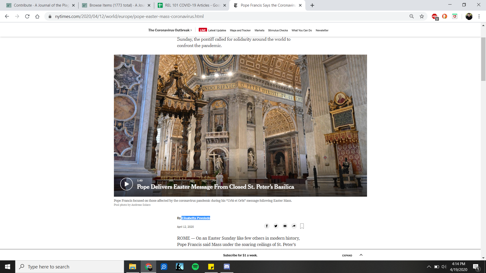Share article on Twitter

point(276,226)
